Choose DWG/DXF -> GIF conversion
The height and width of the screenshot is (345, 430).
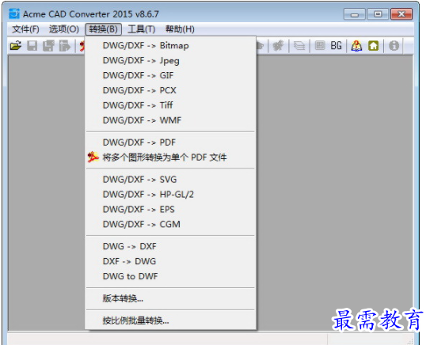tap(170, 75)
